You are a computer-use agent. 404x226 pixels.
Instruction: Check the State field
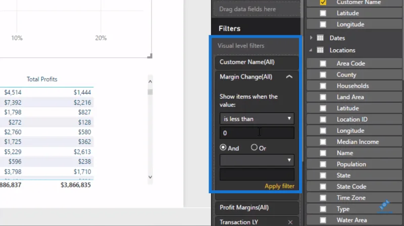coord(323,175)
